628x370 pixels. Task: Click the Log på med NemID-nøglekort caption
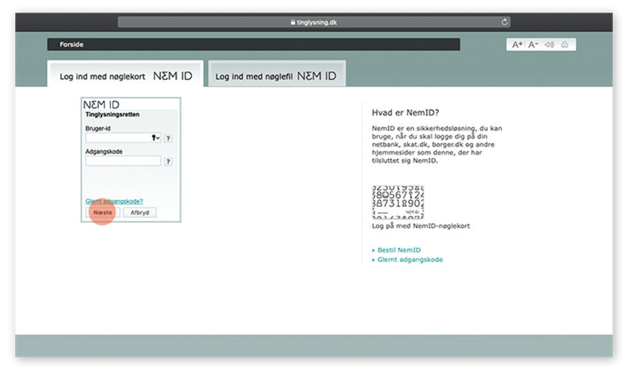(421, 226)
